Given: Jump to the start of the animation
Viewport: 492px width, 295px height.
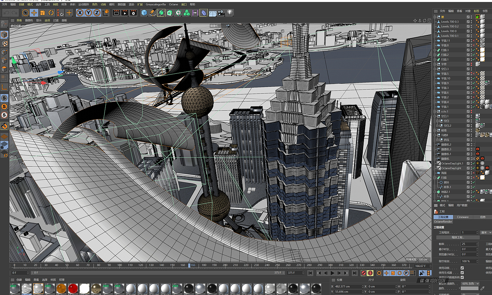Looking at the screenshot, I should 311,273.
